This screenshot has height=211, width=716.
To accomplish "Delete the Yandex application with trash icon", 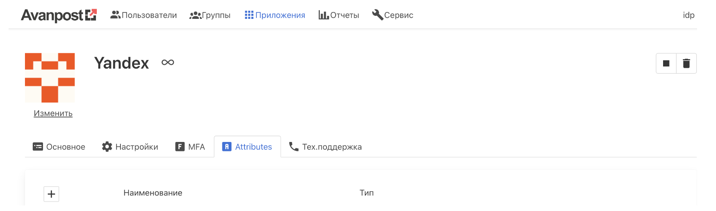I will (686, 63).
